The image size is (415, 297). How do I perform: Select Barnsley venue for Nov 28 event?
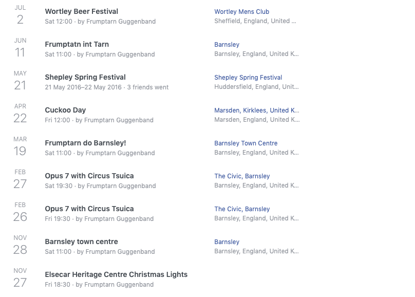227,242
